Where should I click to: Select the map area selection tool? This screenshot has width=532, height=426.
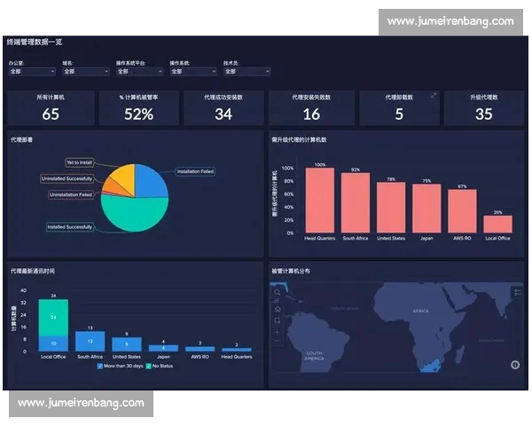coord(278,319)
